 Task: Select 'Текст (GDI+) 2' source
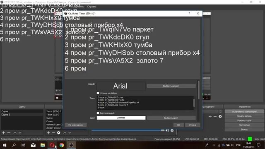[54, 111]
